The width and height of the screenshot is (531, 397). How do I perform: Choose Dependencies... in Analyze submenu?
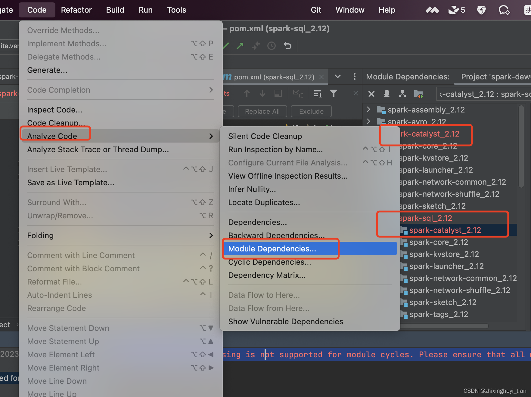tap(310, 222)
